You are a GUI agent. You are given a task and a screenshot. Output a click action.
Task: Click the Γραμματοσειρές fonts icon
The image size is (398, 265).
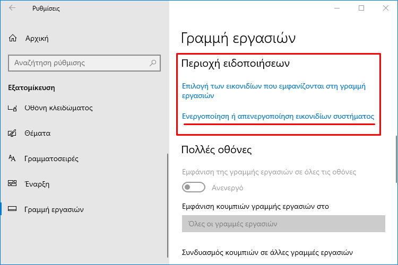12,158
